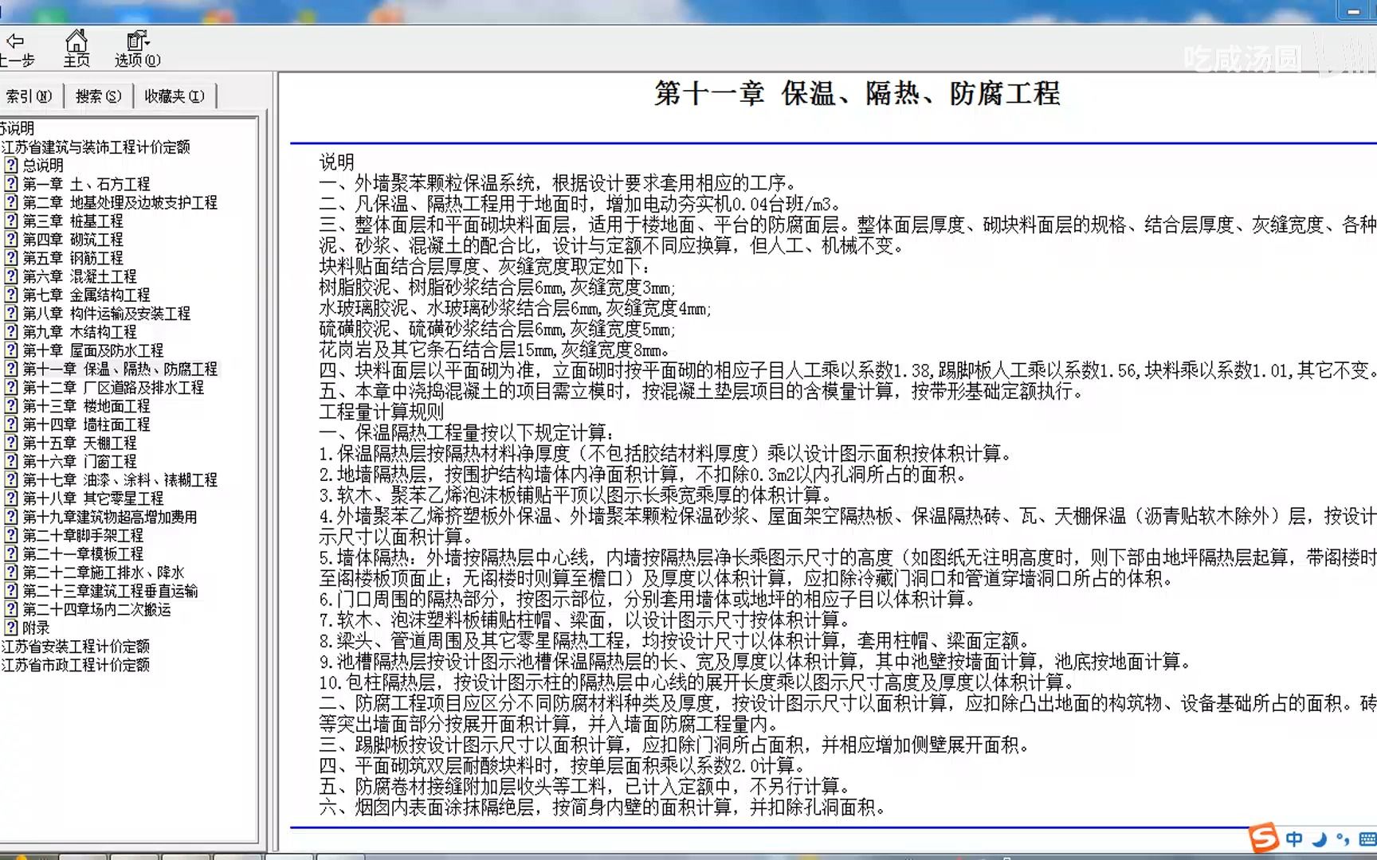Click the book icon beside 第五章 钢筋工程

10,258
